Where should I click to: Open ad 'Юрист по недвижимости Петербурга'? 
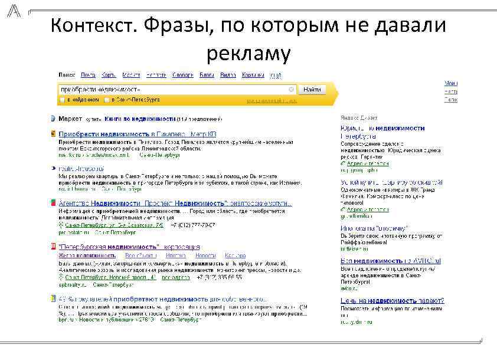click(x=382, y=132)
